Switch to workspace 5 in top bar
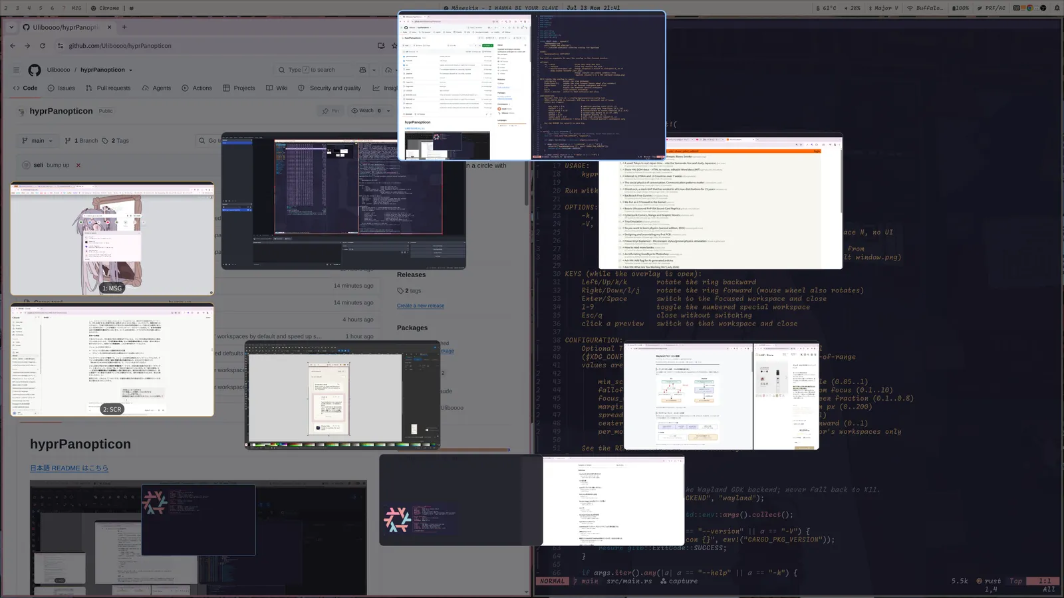Viewport: 1064px width, 598px height. [41, 8]
